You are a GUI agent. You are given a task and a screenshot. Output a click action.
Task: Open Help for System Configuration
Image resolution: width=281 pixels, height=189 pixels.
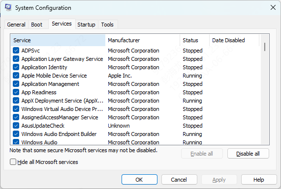[259, 180]
